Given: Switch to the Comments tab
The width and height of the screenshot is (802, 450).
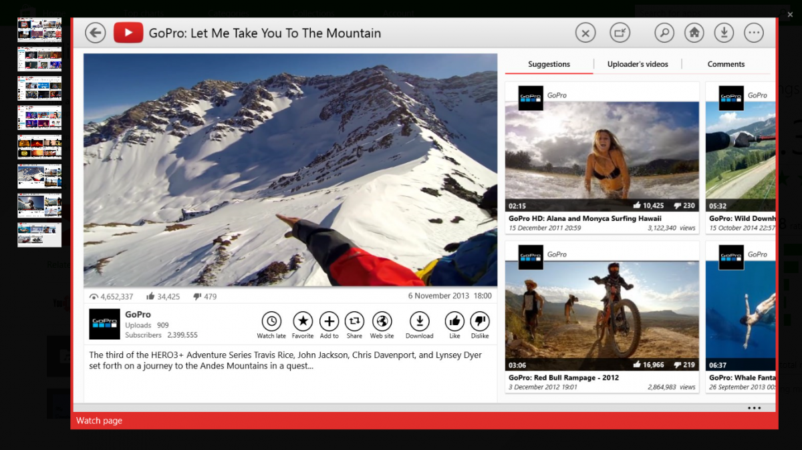Looking at the screenshot, I should pyautogui.click(x=726, y=64).
